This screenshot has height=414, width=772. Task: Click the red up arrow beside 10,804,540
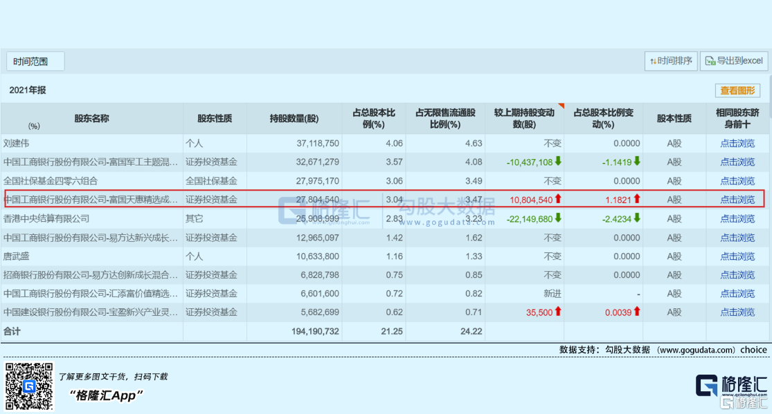tap(558, 198)
